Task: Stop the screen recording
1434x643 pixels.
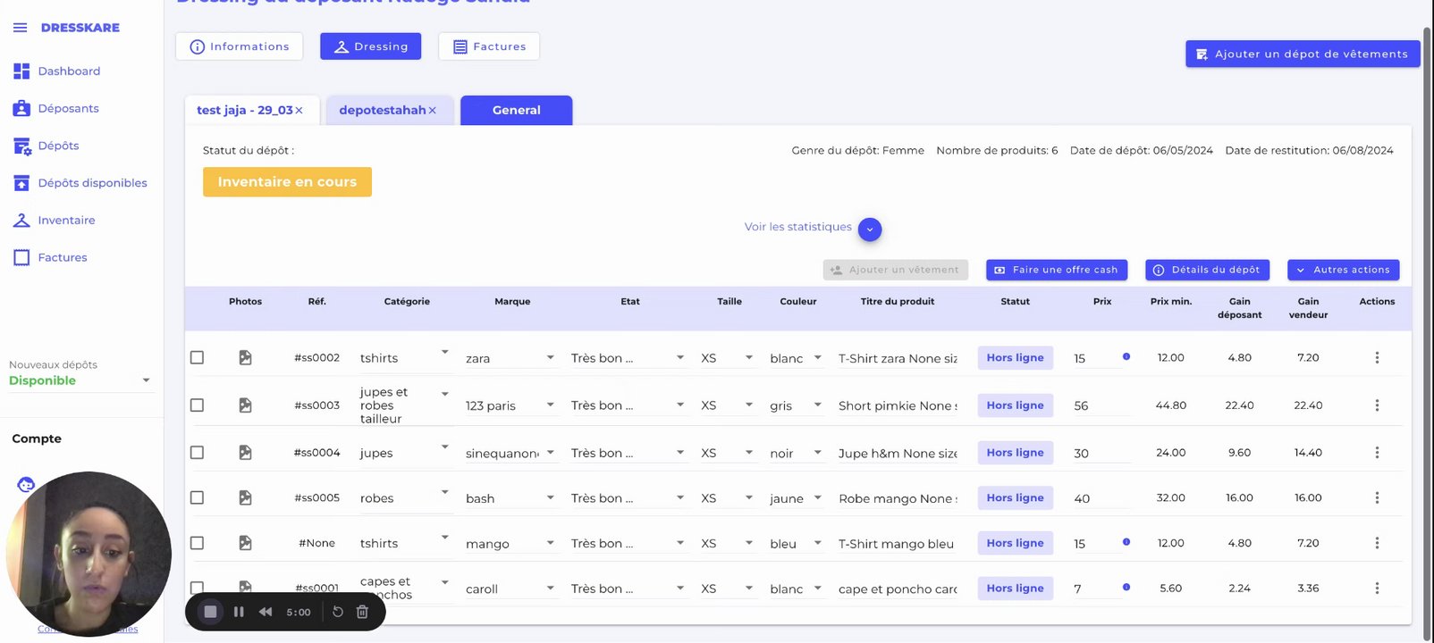Action: pyautogui.click(x=210, y=612)
